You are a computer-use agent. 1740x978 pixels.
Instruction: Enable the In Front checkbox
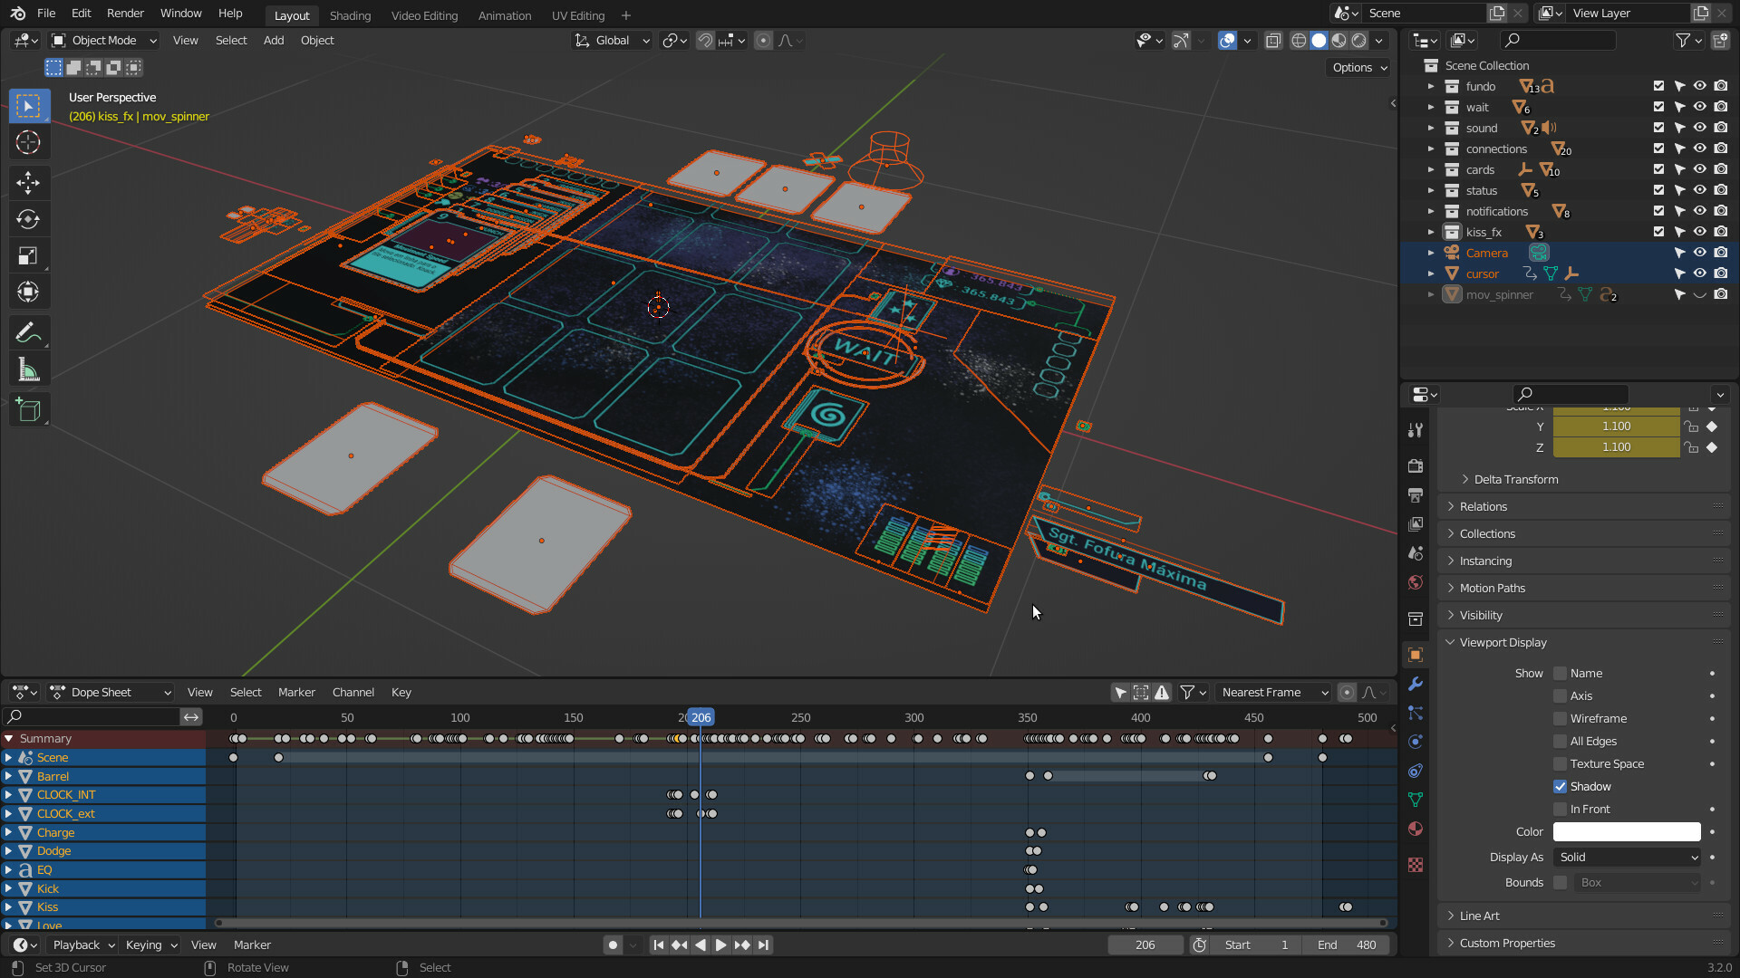click(x=1560, y=810)
